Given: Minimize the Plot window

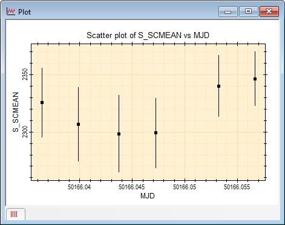Looking at the screenshot, I should (228, 11).
